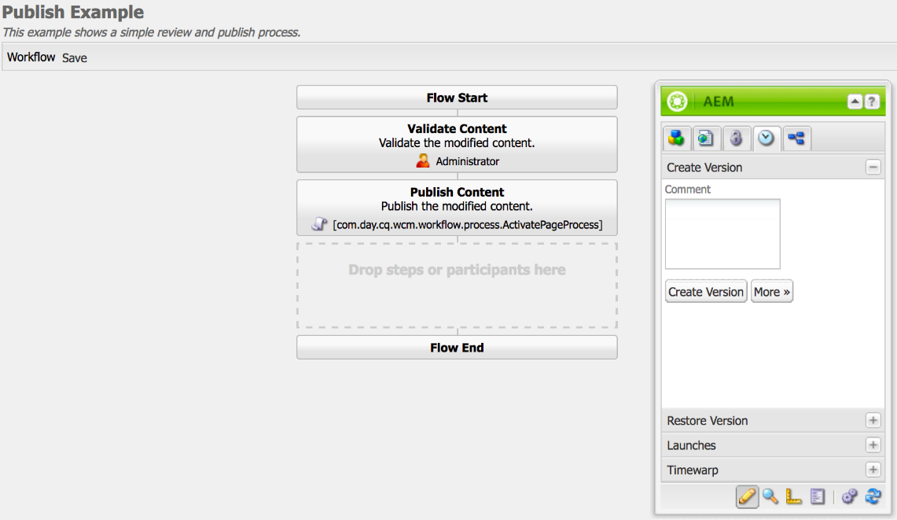Open site administration with the gears icon

click(849, 496)
